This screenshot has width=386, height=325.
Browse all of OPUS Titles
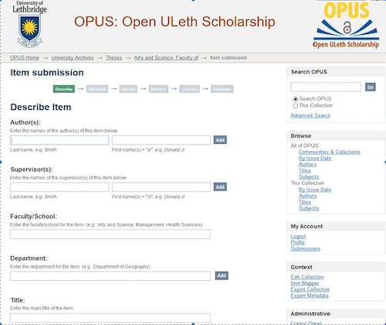pos(305,170)
